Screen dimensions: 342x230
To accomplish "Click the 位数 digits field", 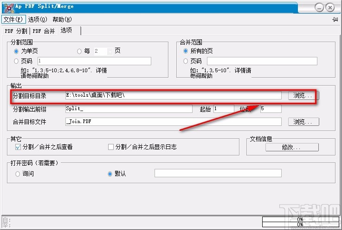I will (271, 109).
